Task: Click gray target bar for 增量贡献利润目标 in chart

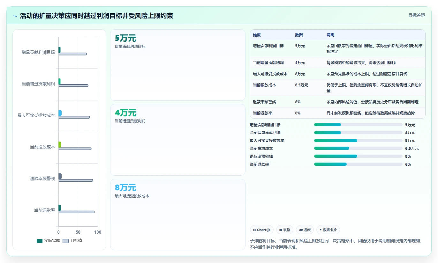Action: (x=72, y=54)
